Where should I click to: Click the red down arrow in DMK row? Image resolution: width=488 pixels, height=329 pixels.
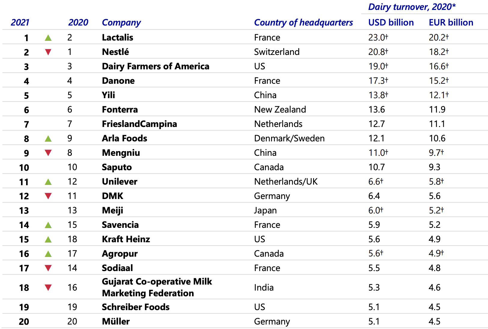click(48, 196)
